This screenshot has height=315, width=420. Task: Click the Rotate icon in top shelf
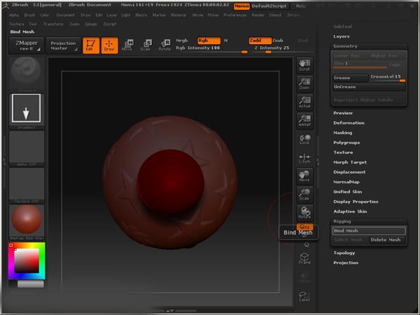(164, 45)
